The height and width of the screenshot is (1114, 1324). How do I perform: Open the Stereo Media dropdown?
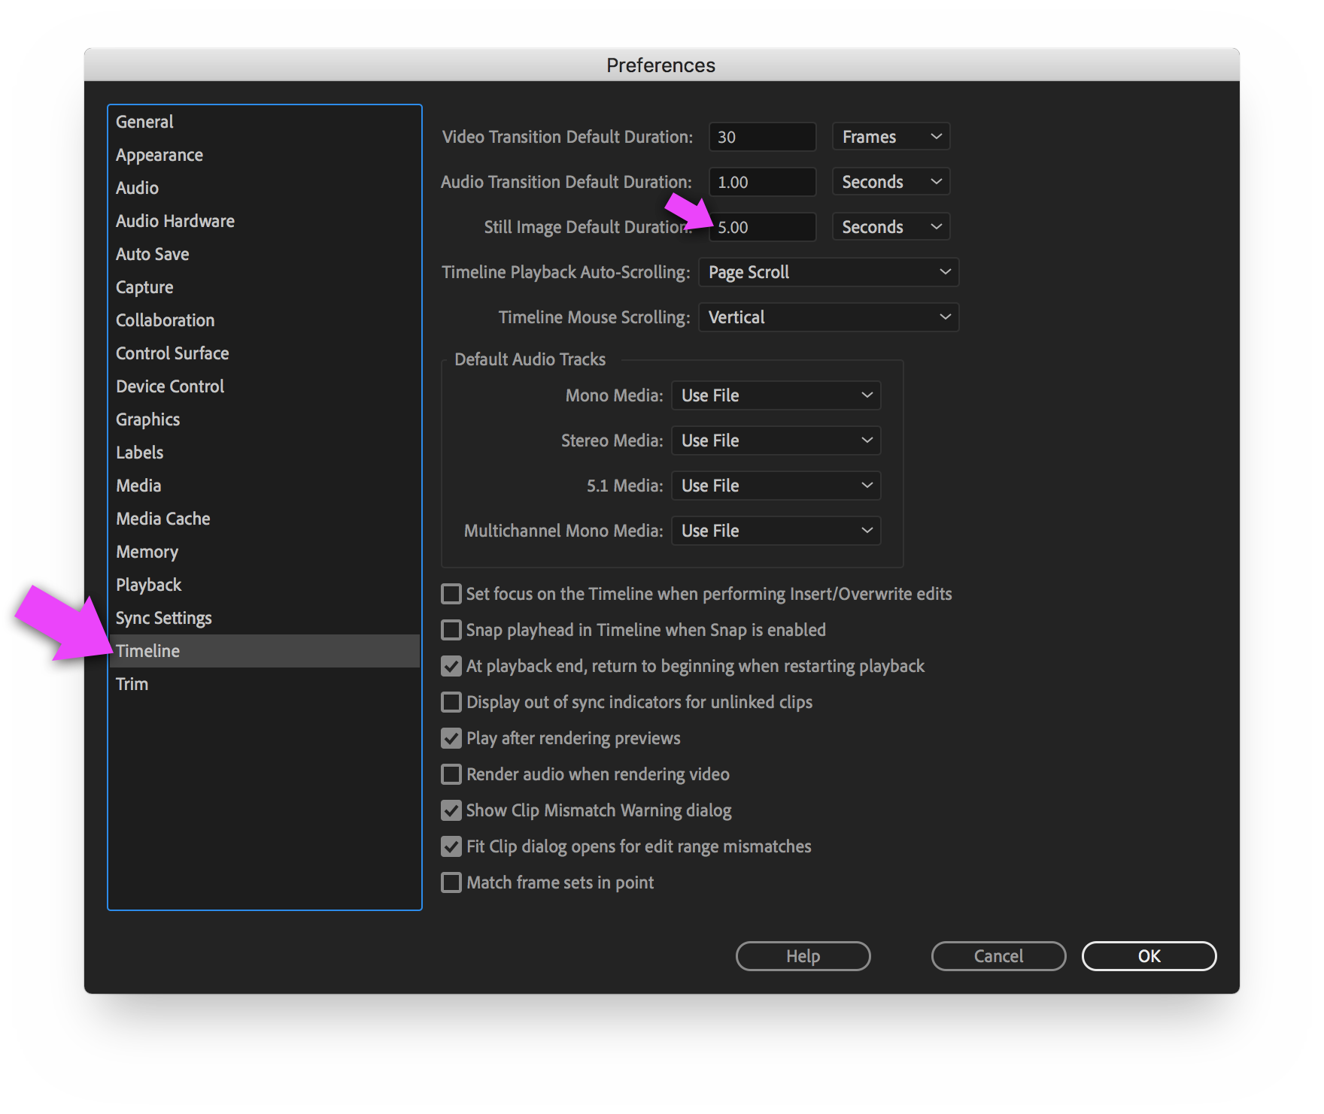pyautogui.click(x=775, y=440)
